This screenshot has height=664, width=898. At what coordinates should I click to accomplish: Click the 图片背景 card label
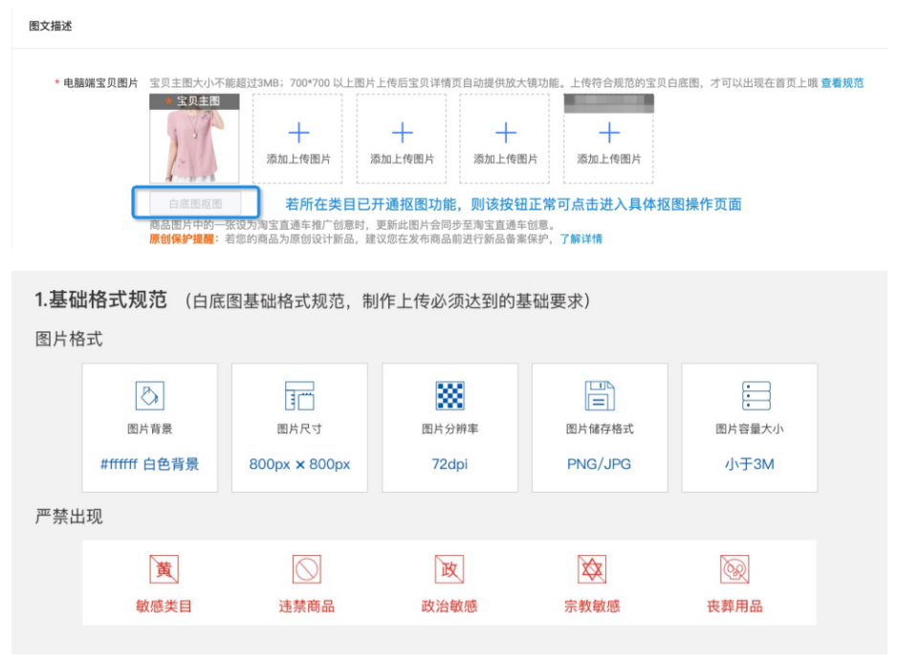(x=149, y=429)
